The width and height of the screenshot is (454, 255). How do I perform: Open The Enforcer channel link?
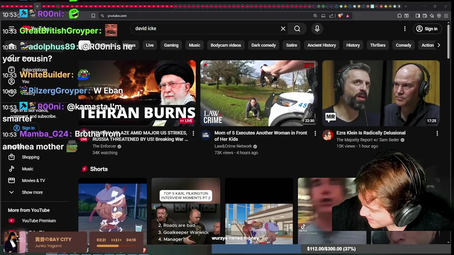pos(104,146)
